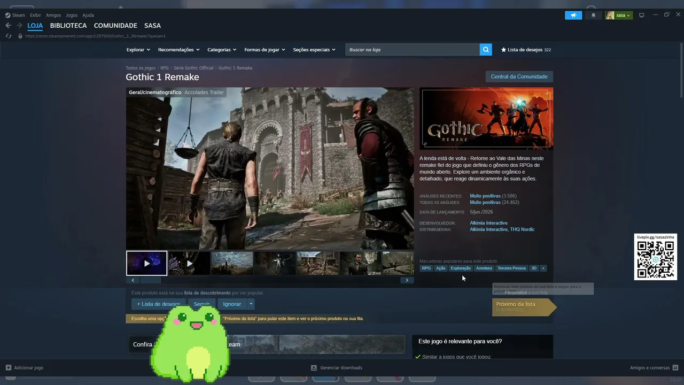Expand the Seções especiais dropdown
Viewport: 684px width, 385px height.
[x=314, y=50]
